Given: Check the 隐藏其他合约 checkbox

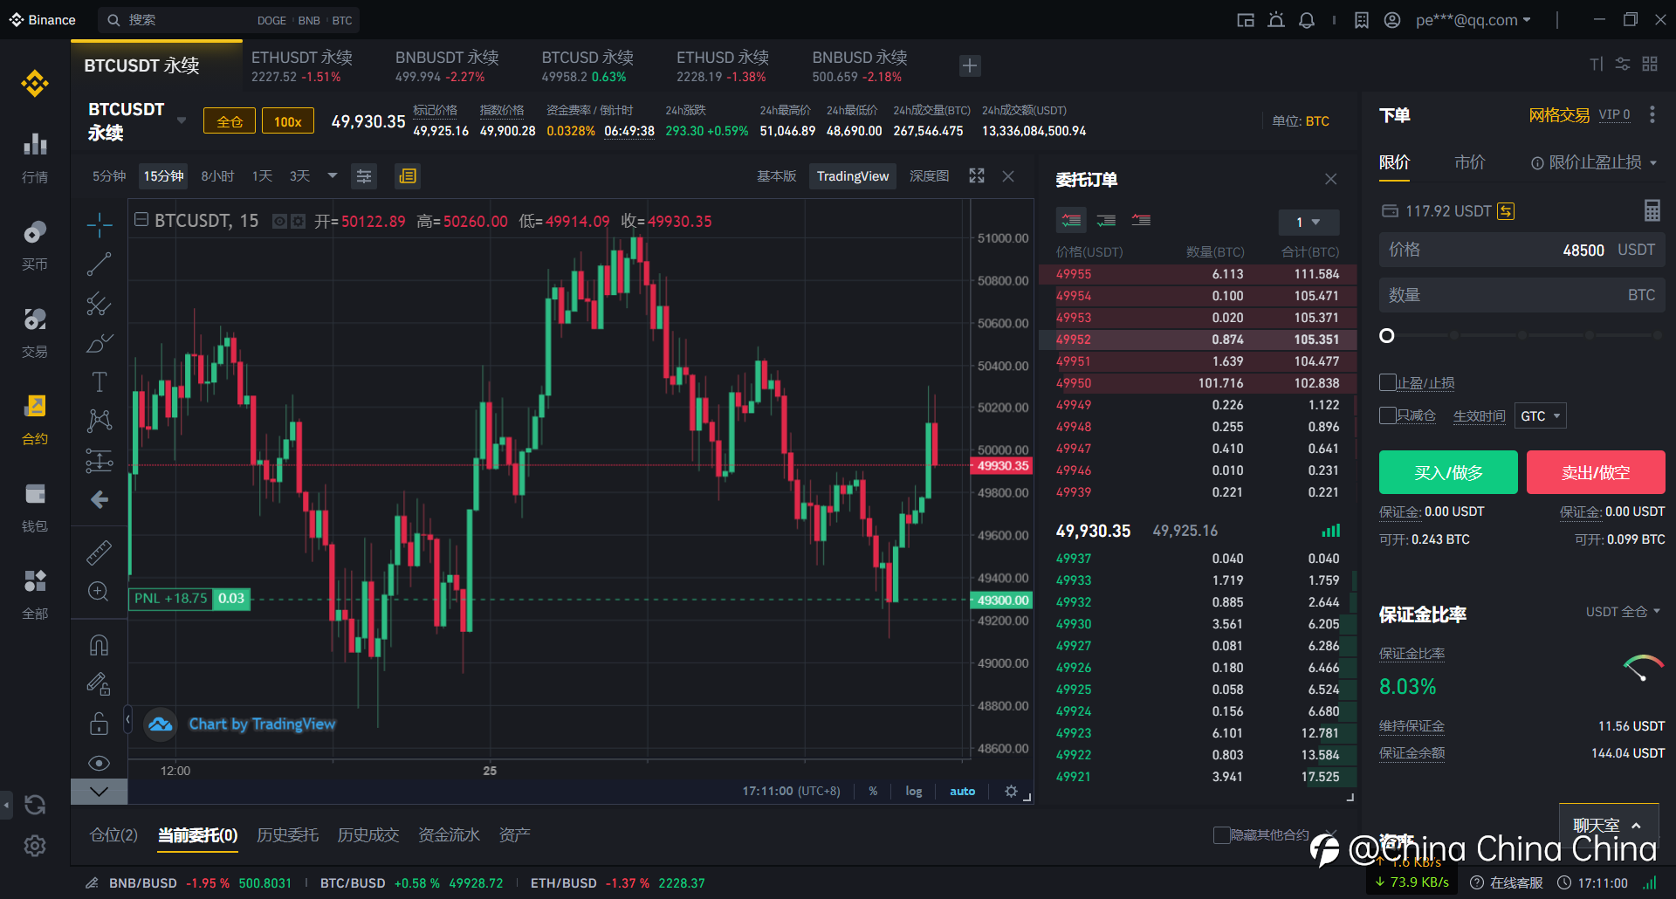Looking at the screenshot, I should coord(1221,835).
